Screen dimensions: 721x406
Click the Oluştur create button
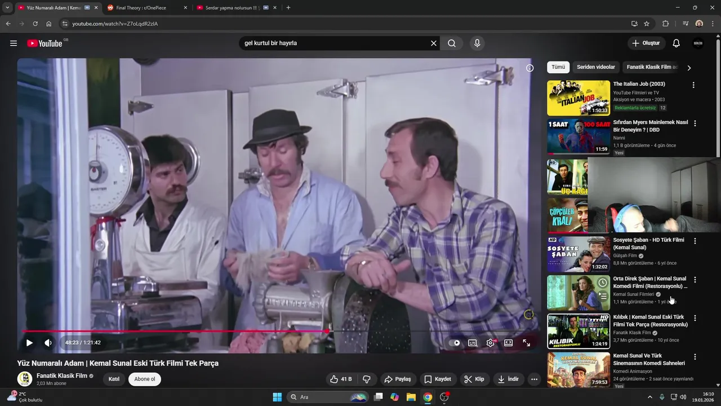click(x=647, y=43)
